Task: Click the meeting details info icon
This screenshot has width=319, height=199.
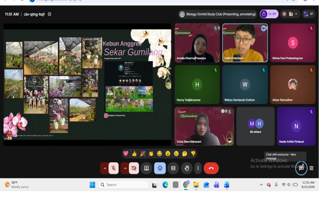Action: pyautogui.click(x=49, y=14)
